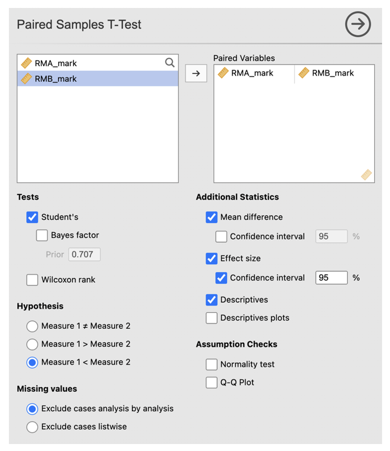Select Exclude cases listwise option
390x451 pixels.
click(32, 427)
